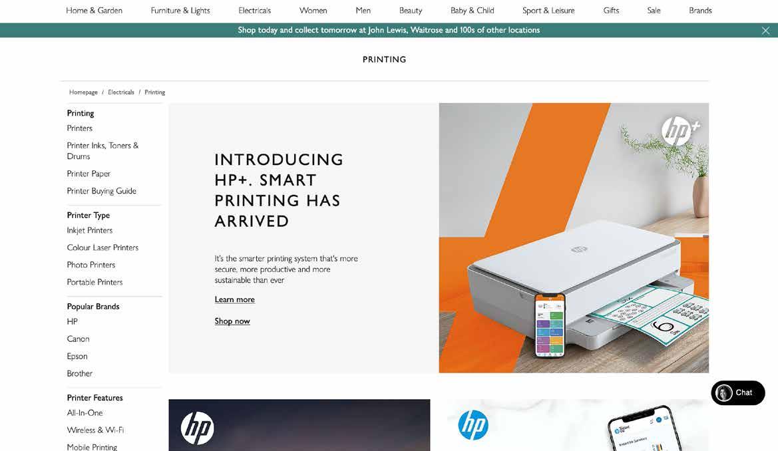
Task: Open the Sport & Leisure menu
Action: pos(548,11)
